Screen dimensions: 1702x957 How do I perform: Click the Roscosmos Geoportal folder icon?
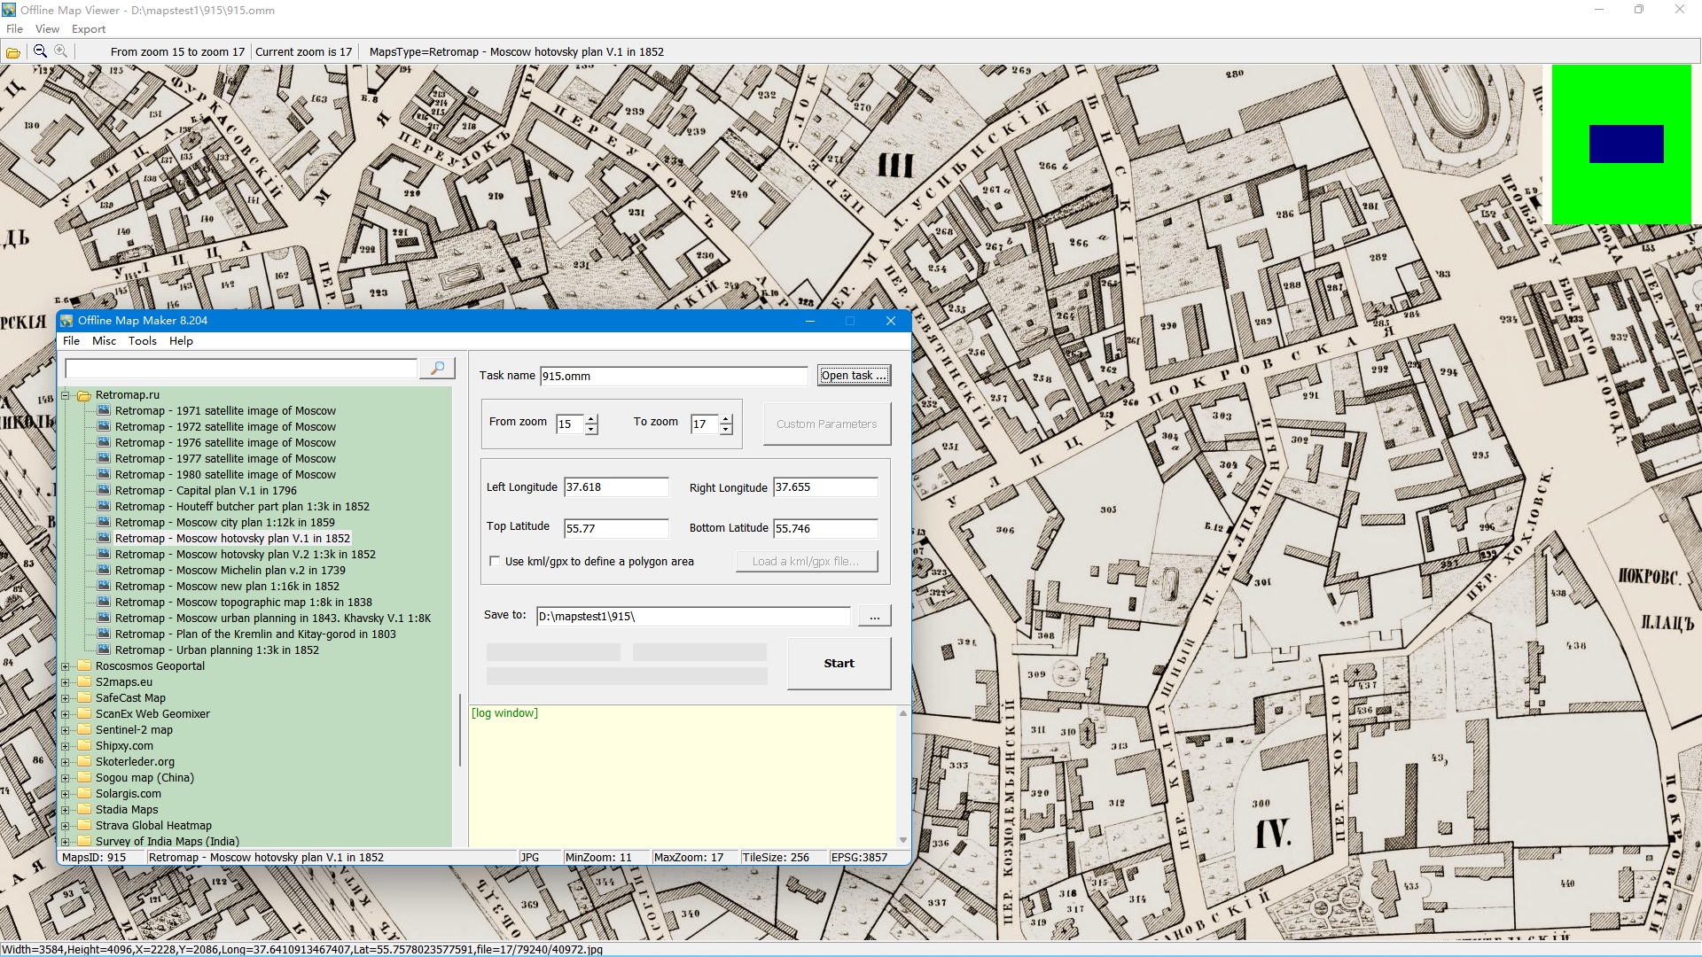coord(84,665)
